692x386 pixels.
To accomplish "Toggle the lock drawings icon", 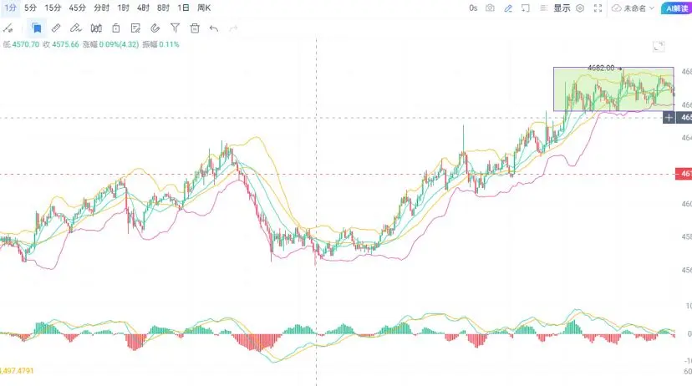I will (x=115, y=28).
